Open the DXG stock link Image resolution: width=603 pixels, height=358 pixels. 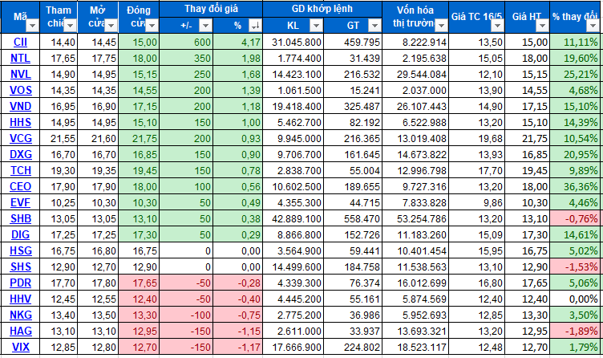tap(20, 154)
